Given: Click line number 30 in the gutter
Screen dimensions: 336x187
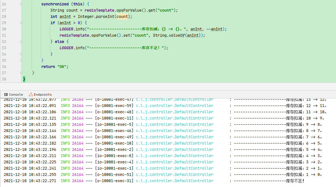Looking at the screenshot, I should [x=4, y=29].
